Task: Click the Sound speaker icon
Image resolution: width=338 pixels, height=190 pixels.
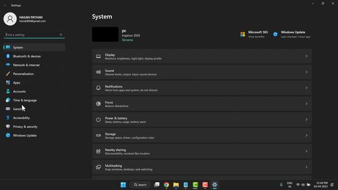Action: tap(98, 72)
